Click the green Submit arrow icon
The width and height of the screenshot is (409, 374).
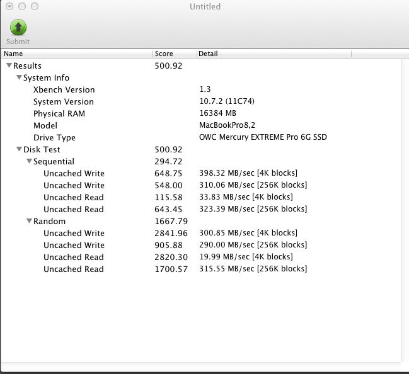point(18,27)
